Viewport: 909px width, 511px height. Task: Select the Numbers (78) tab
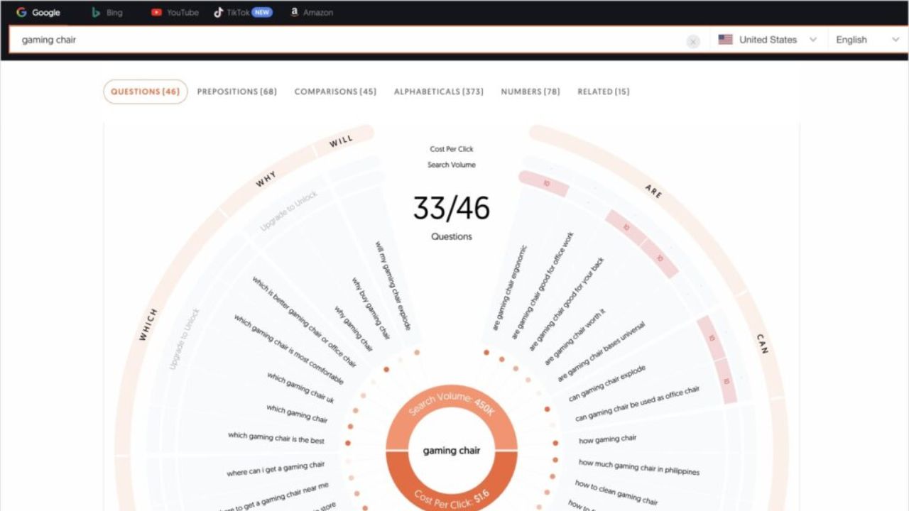[530, 92]
